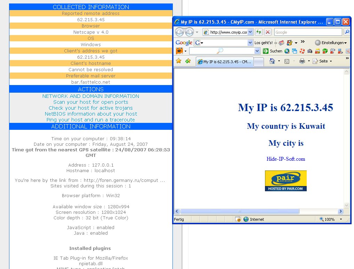This screenshot has width=354, height=269.
Task: Click Scan your host for open ports
Action: click(x=90, y=102)
